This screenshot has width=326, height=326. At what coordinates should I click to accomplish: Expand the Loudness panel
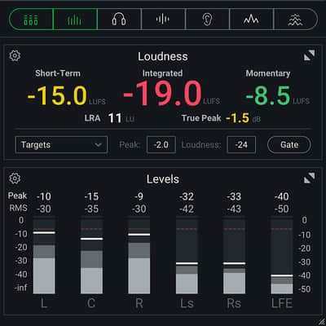click(309, 55)
